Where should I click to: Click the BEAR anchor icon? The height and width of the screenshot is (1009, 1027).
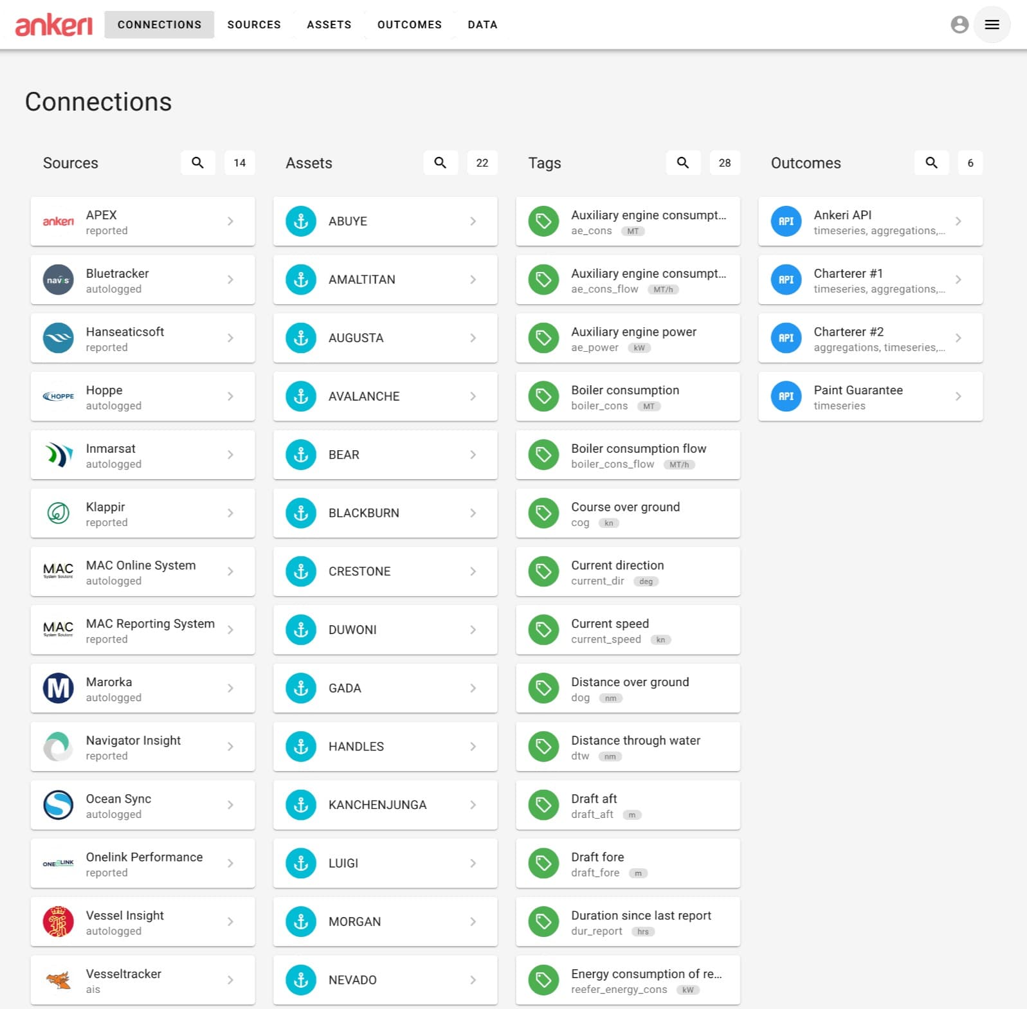coord(301,455)
